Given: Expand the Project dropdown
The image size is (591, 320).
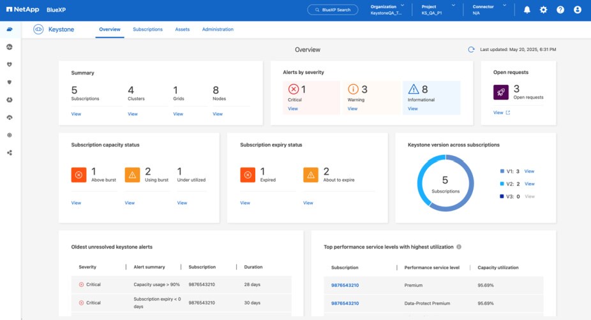Looking at the screenshot, I should (453, 6).
